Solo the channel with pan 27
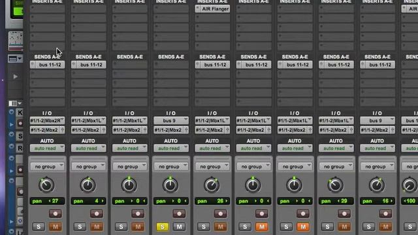This screenshot has height=235, width=418. coord(39,227)
